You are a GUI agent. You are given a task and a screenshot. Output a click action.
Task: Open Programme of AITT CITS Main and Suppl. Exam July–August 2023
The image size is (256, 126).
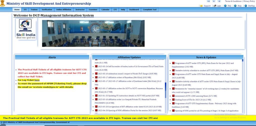[205, 76]
